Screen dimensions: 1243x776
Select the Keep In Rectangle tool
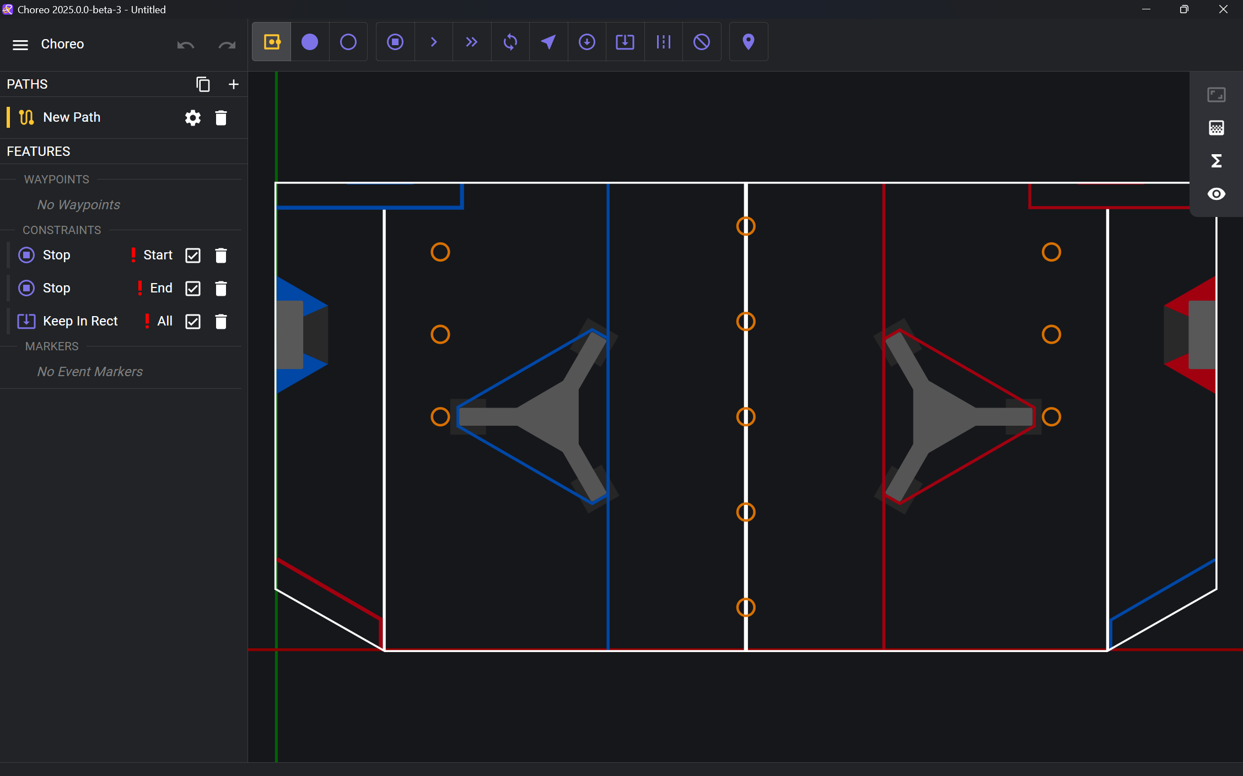pos(625,42)
